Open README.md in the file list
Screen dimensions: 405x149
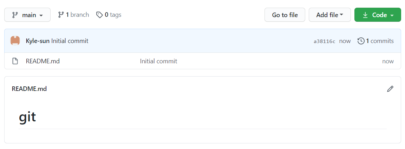point(43,61)
